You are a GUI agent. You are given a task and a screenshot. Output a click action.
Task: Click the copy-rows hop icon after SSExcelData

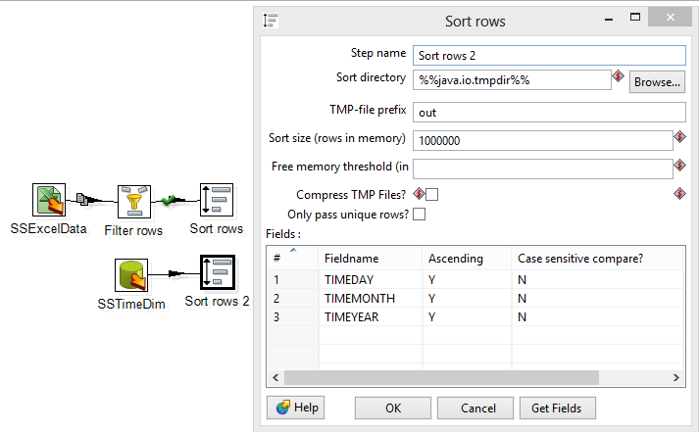[x=82, y=199]
